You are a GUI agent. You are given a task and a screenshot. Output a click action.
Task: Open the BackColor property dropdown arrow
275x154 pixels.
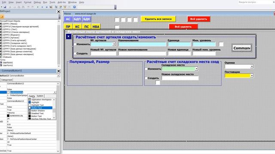point(55,92)
